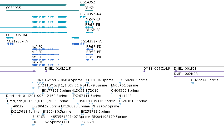
Task: Click the 485356 feature label
Action: coord(57,117)
